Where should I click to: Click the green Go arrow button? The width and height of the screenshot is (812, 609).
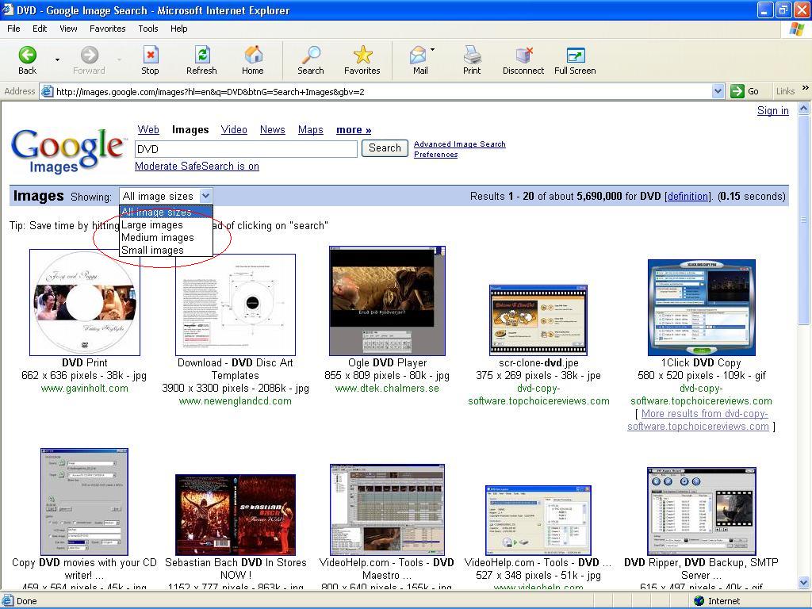(737, 92)
